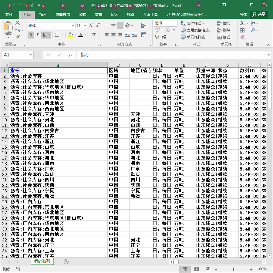This screenshot has width=273, height=273.
Task: Click the Wrap Text icon
Action: (144, 25)
